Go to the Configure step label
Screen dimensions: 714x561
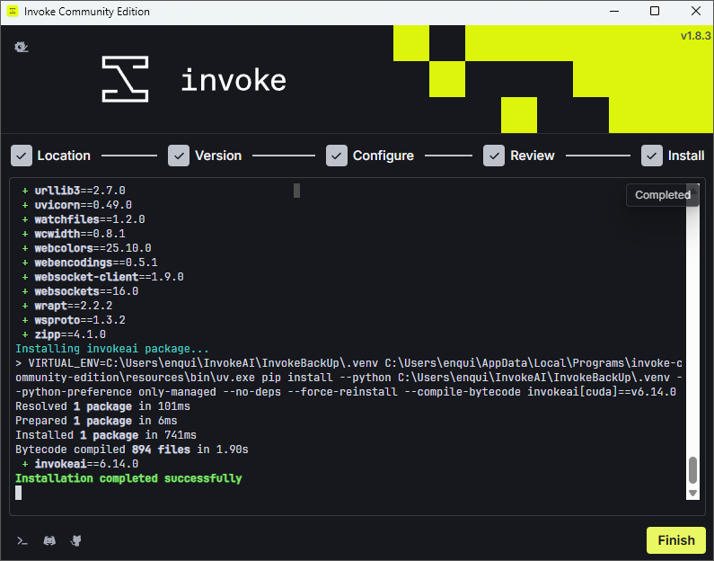[383, 156]
